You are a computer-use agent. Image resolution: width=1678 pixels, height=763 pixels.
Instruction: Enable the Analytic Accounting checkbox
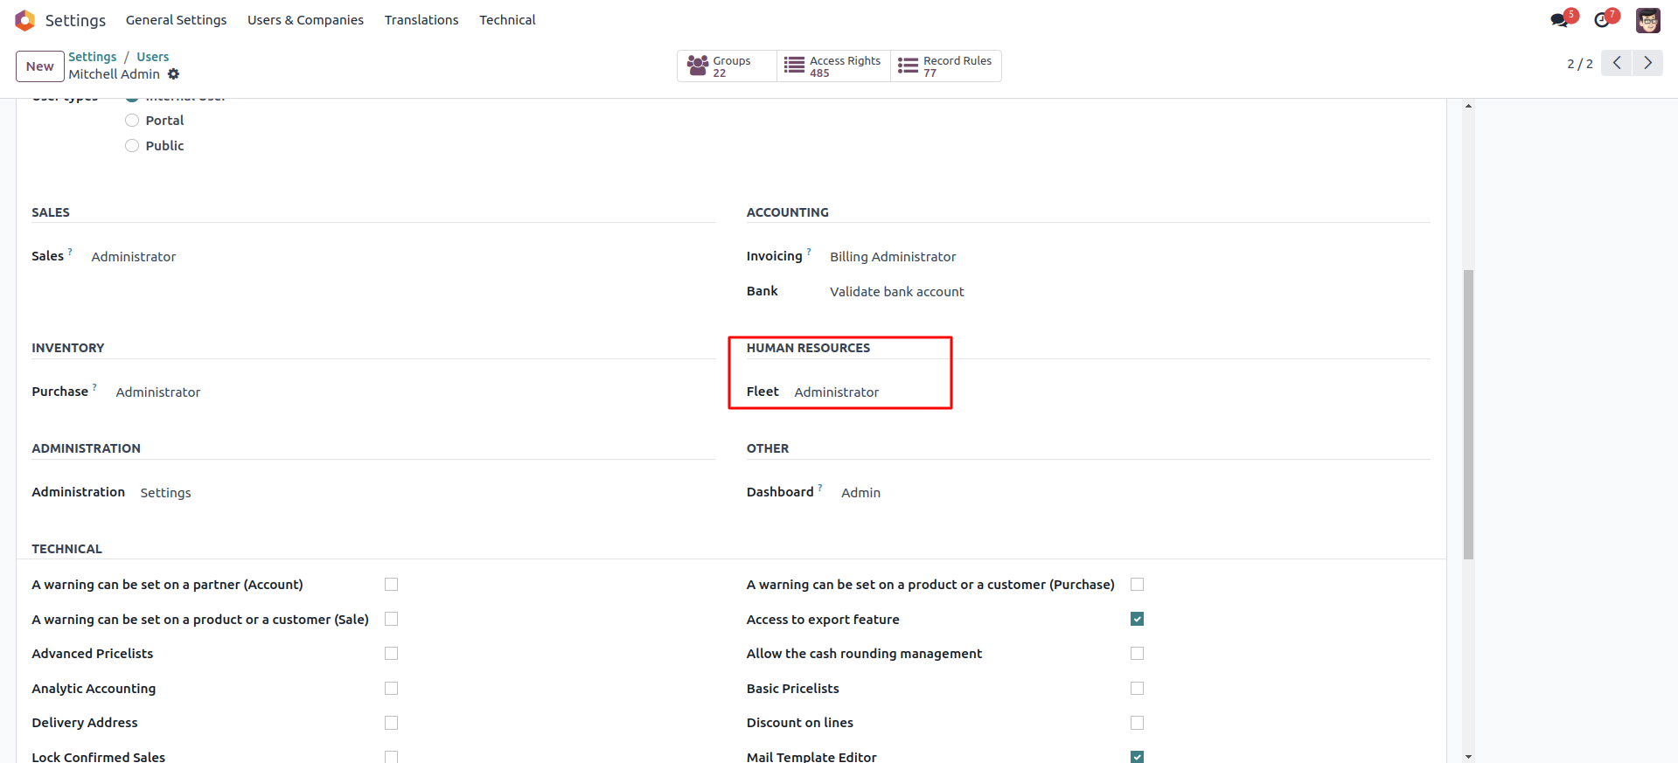pyautogui.click(x=391, y=689)
